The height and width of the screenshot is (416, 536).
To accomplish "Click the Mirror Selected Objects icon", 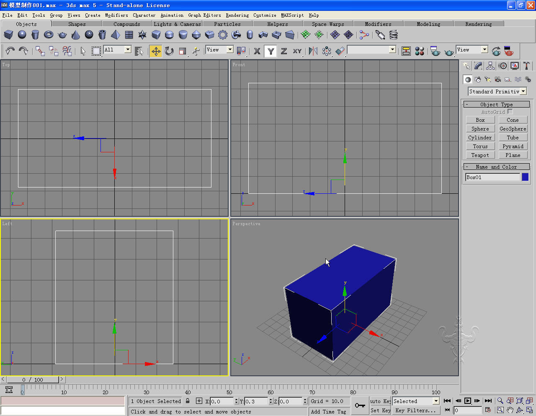I will click(x=313, y=51).
